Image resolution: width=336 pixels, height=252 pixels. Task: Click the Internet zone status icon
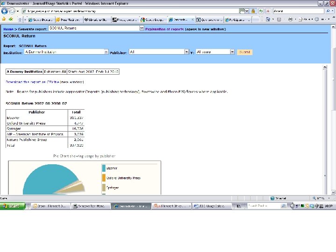pyautogui.click(x=273, y=198)
